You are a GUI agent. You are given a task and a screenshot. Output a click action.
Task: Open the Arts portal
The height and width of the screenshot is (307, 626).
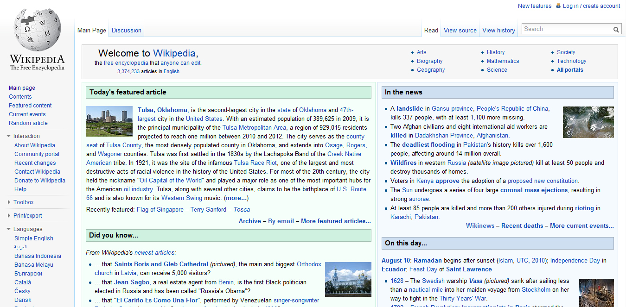(422, 52)
